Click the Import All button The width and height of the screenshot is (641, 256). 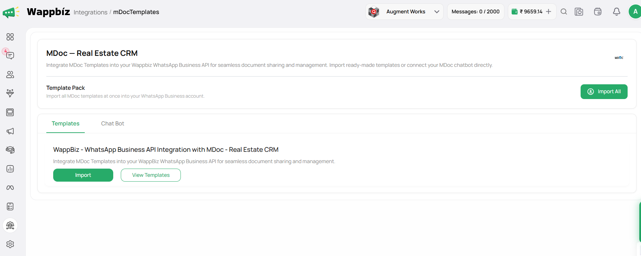click(x=604, y=92)
